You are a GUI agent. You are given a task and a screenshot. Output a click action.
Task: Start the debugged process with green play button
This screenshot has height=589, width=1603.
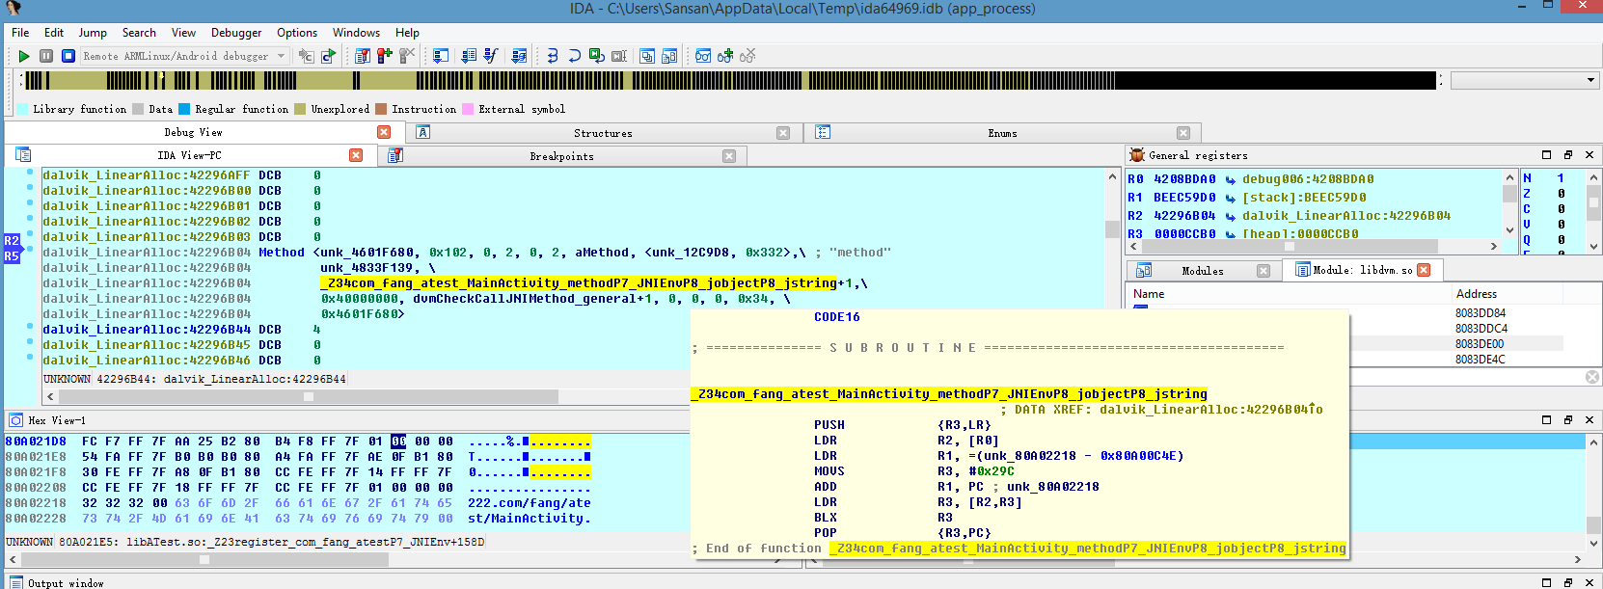coord(24,56)
